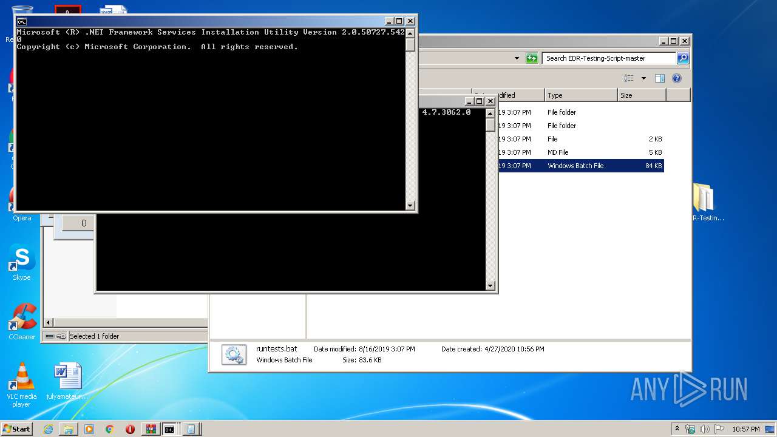Click the back console scrollbar down arrow
The image size is (777, 437).
(x=490, y=286)
